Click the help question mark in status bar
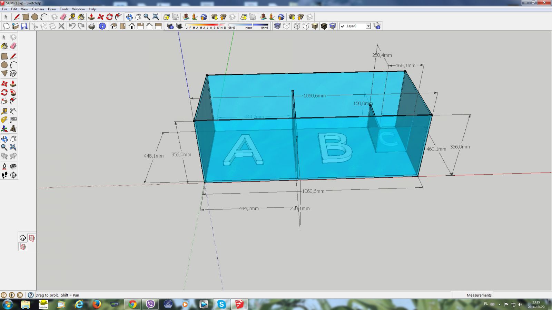 click(x=31, y=295)
